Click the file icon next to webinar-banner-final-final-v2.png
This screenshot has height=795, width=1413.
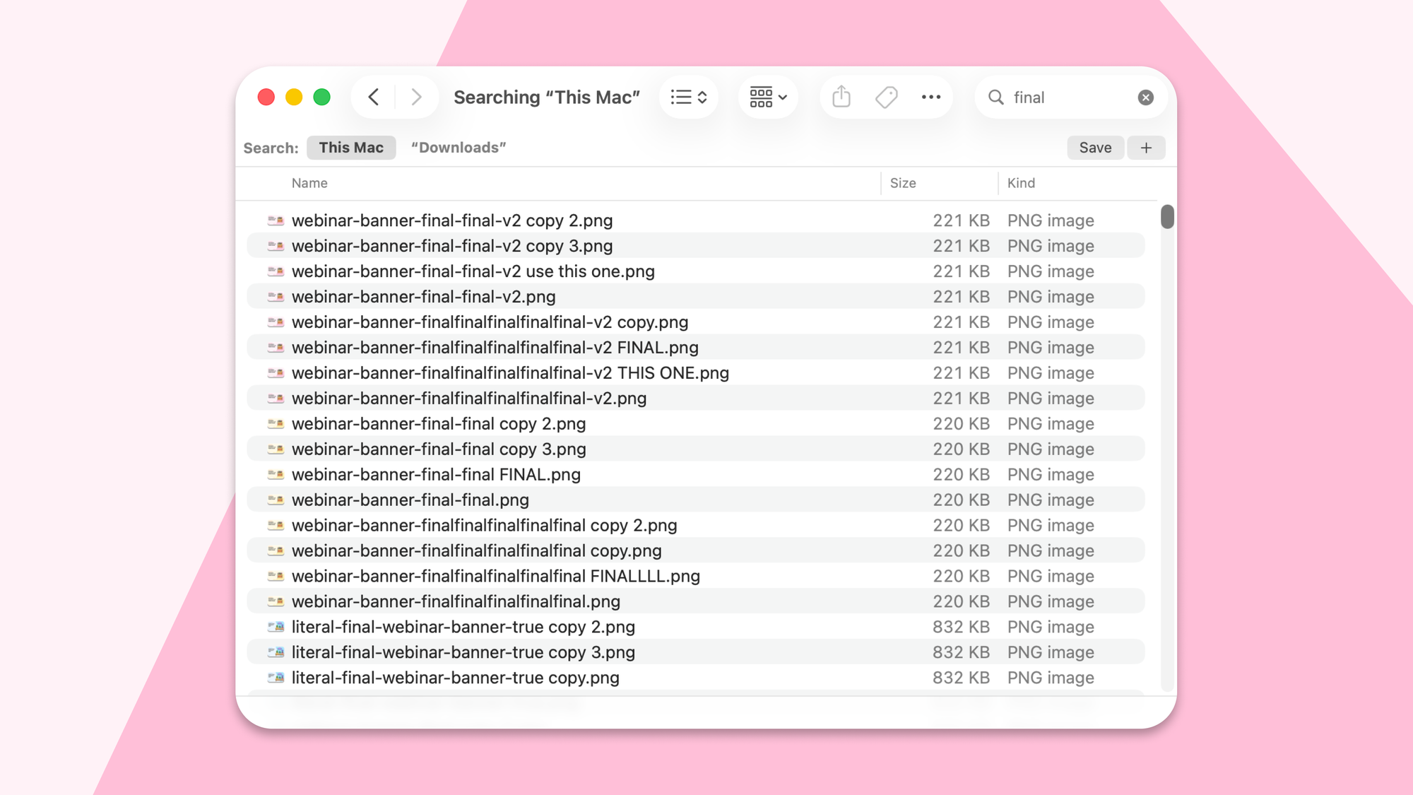[277, 296]
